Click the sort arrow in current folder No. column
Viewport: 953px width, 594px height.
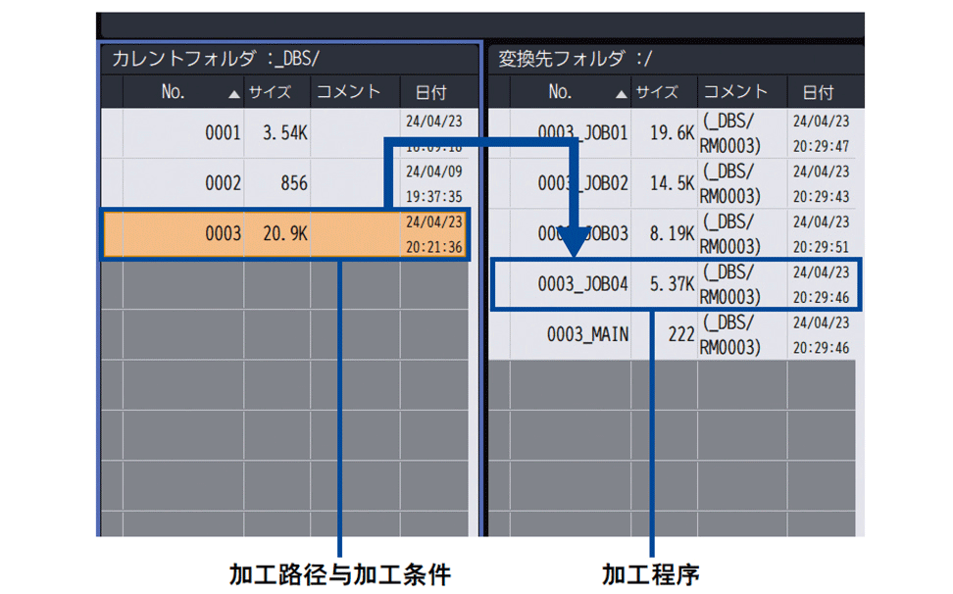[x=233, y=94]
